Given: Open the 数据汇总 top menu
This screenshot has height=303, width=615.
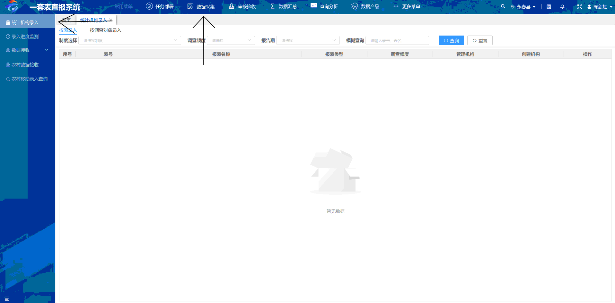Looking at the screenshot, I should point(283,6).
